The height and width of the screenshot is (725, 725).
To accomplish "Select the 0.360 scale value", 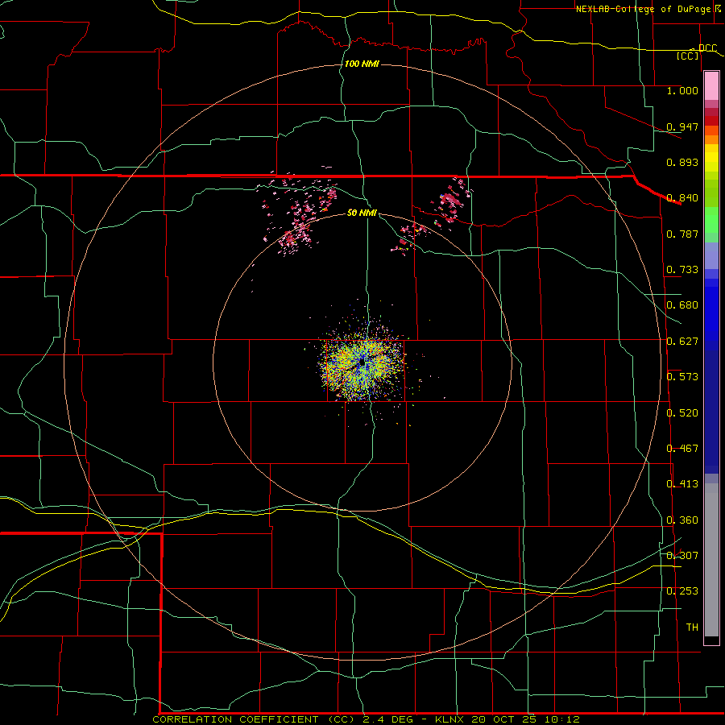I will pyautogui.click(x=682, y=520).
